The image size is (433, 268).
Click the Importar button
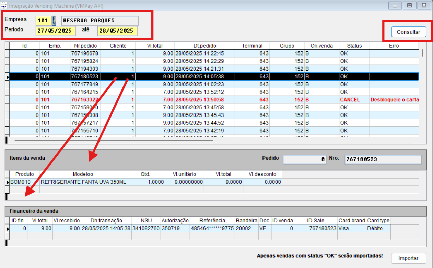coord(408,258)
